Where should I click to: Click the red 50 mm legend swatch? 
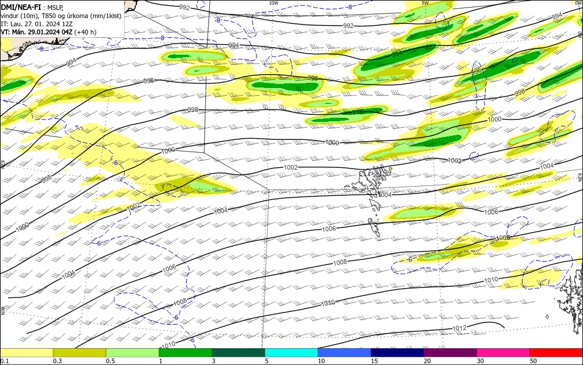pyautogui.click(x=556, y=353)
